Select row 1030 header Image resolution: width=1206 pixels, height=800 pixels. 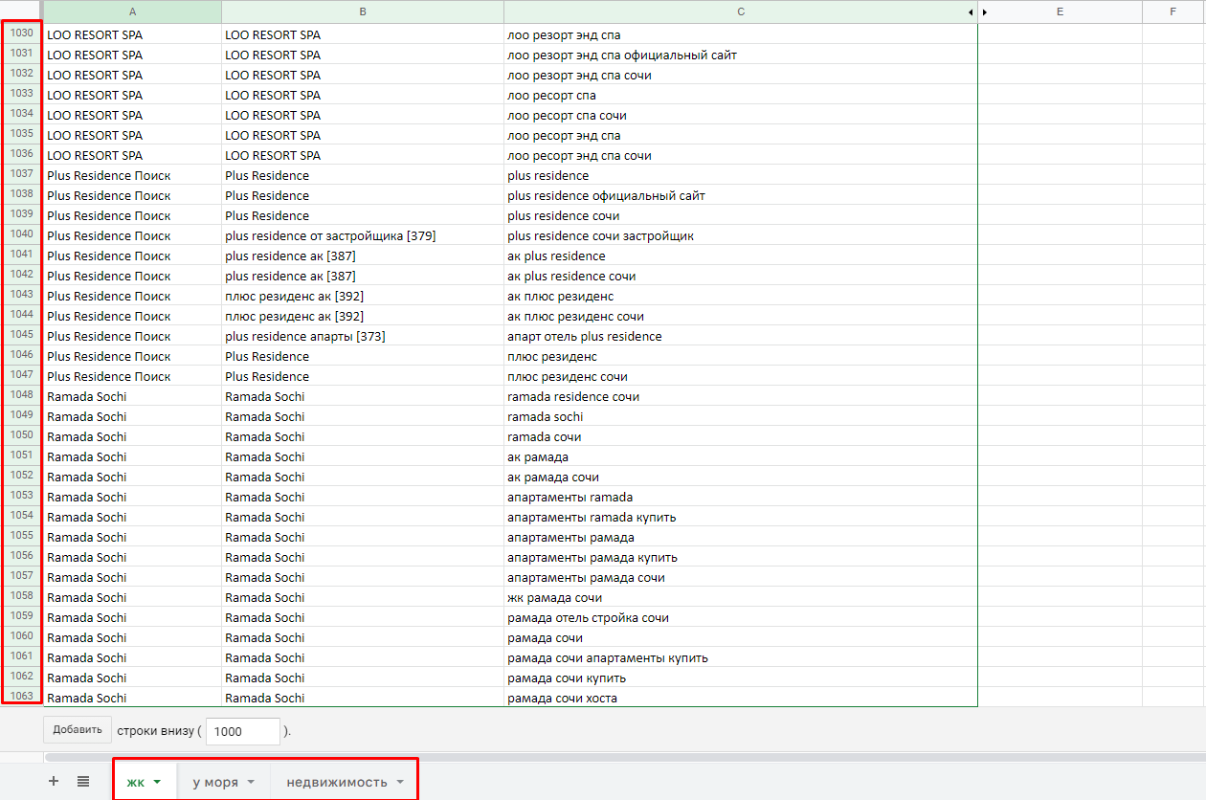tap(22, 33)
